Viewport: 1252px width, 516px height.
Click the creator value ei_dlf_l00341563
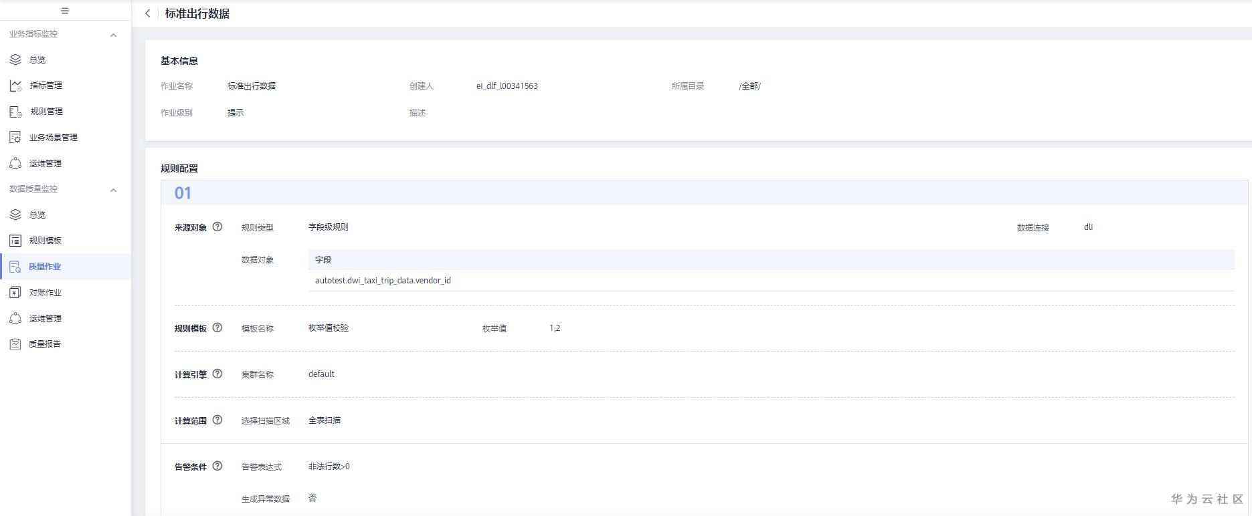point(507,86)
